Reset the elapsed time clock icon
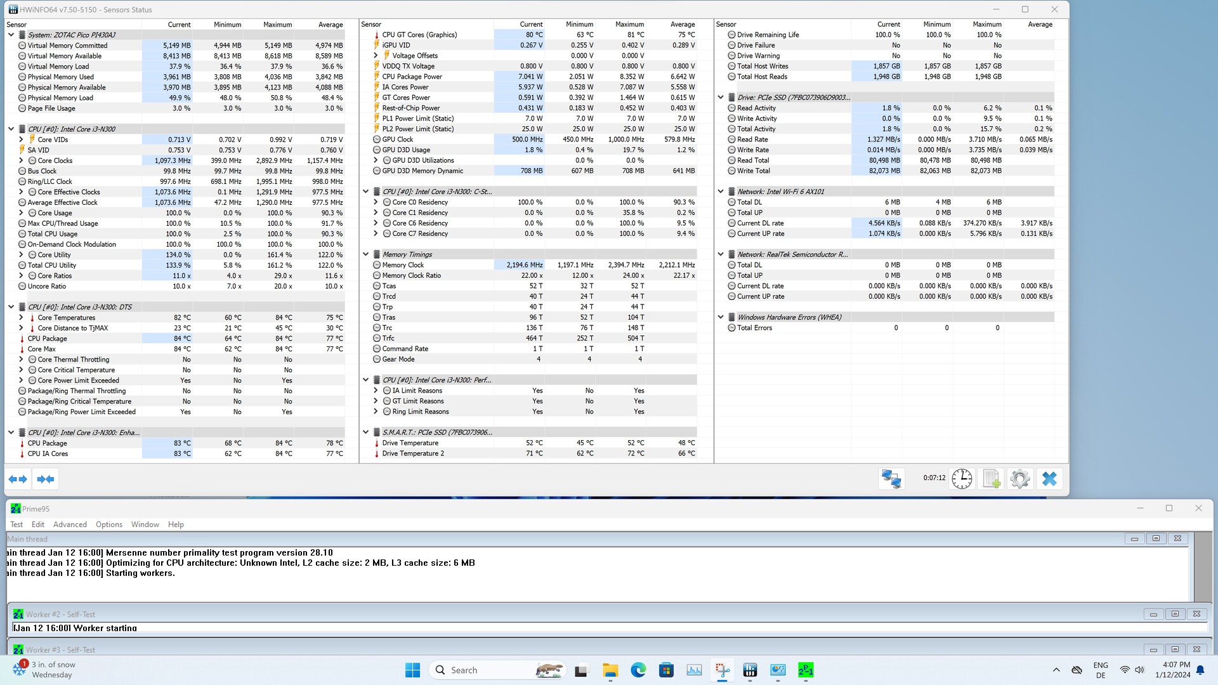 click(x=962, y=479)
